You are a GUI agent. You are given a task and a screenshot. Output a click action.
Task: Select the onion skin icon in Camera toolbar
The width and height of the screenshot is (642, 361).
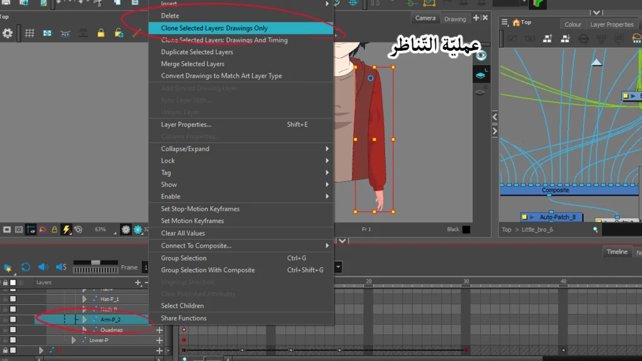pyautogui.click(x=65, y=33)
